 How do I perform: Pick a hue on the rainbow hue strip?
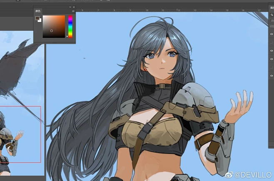[70, 25]
